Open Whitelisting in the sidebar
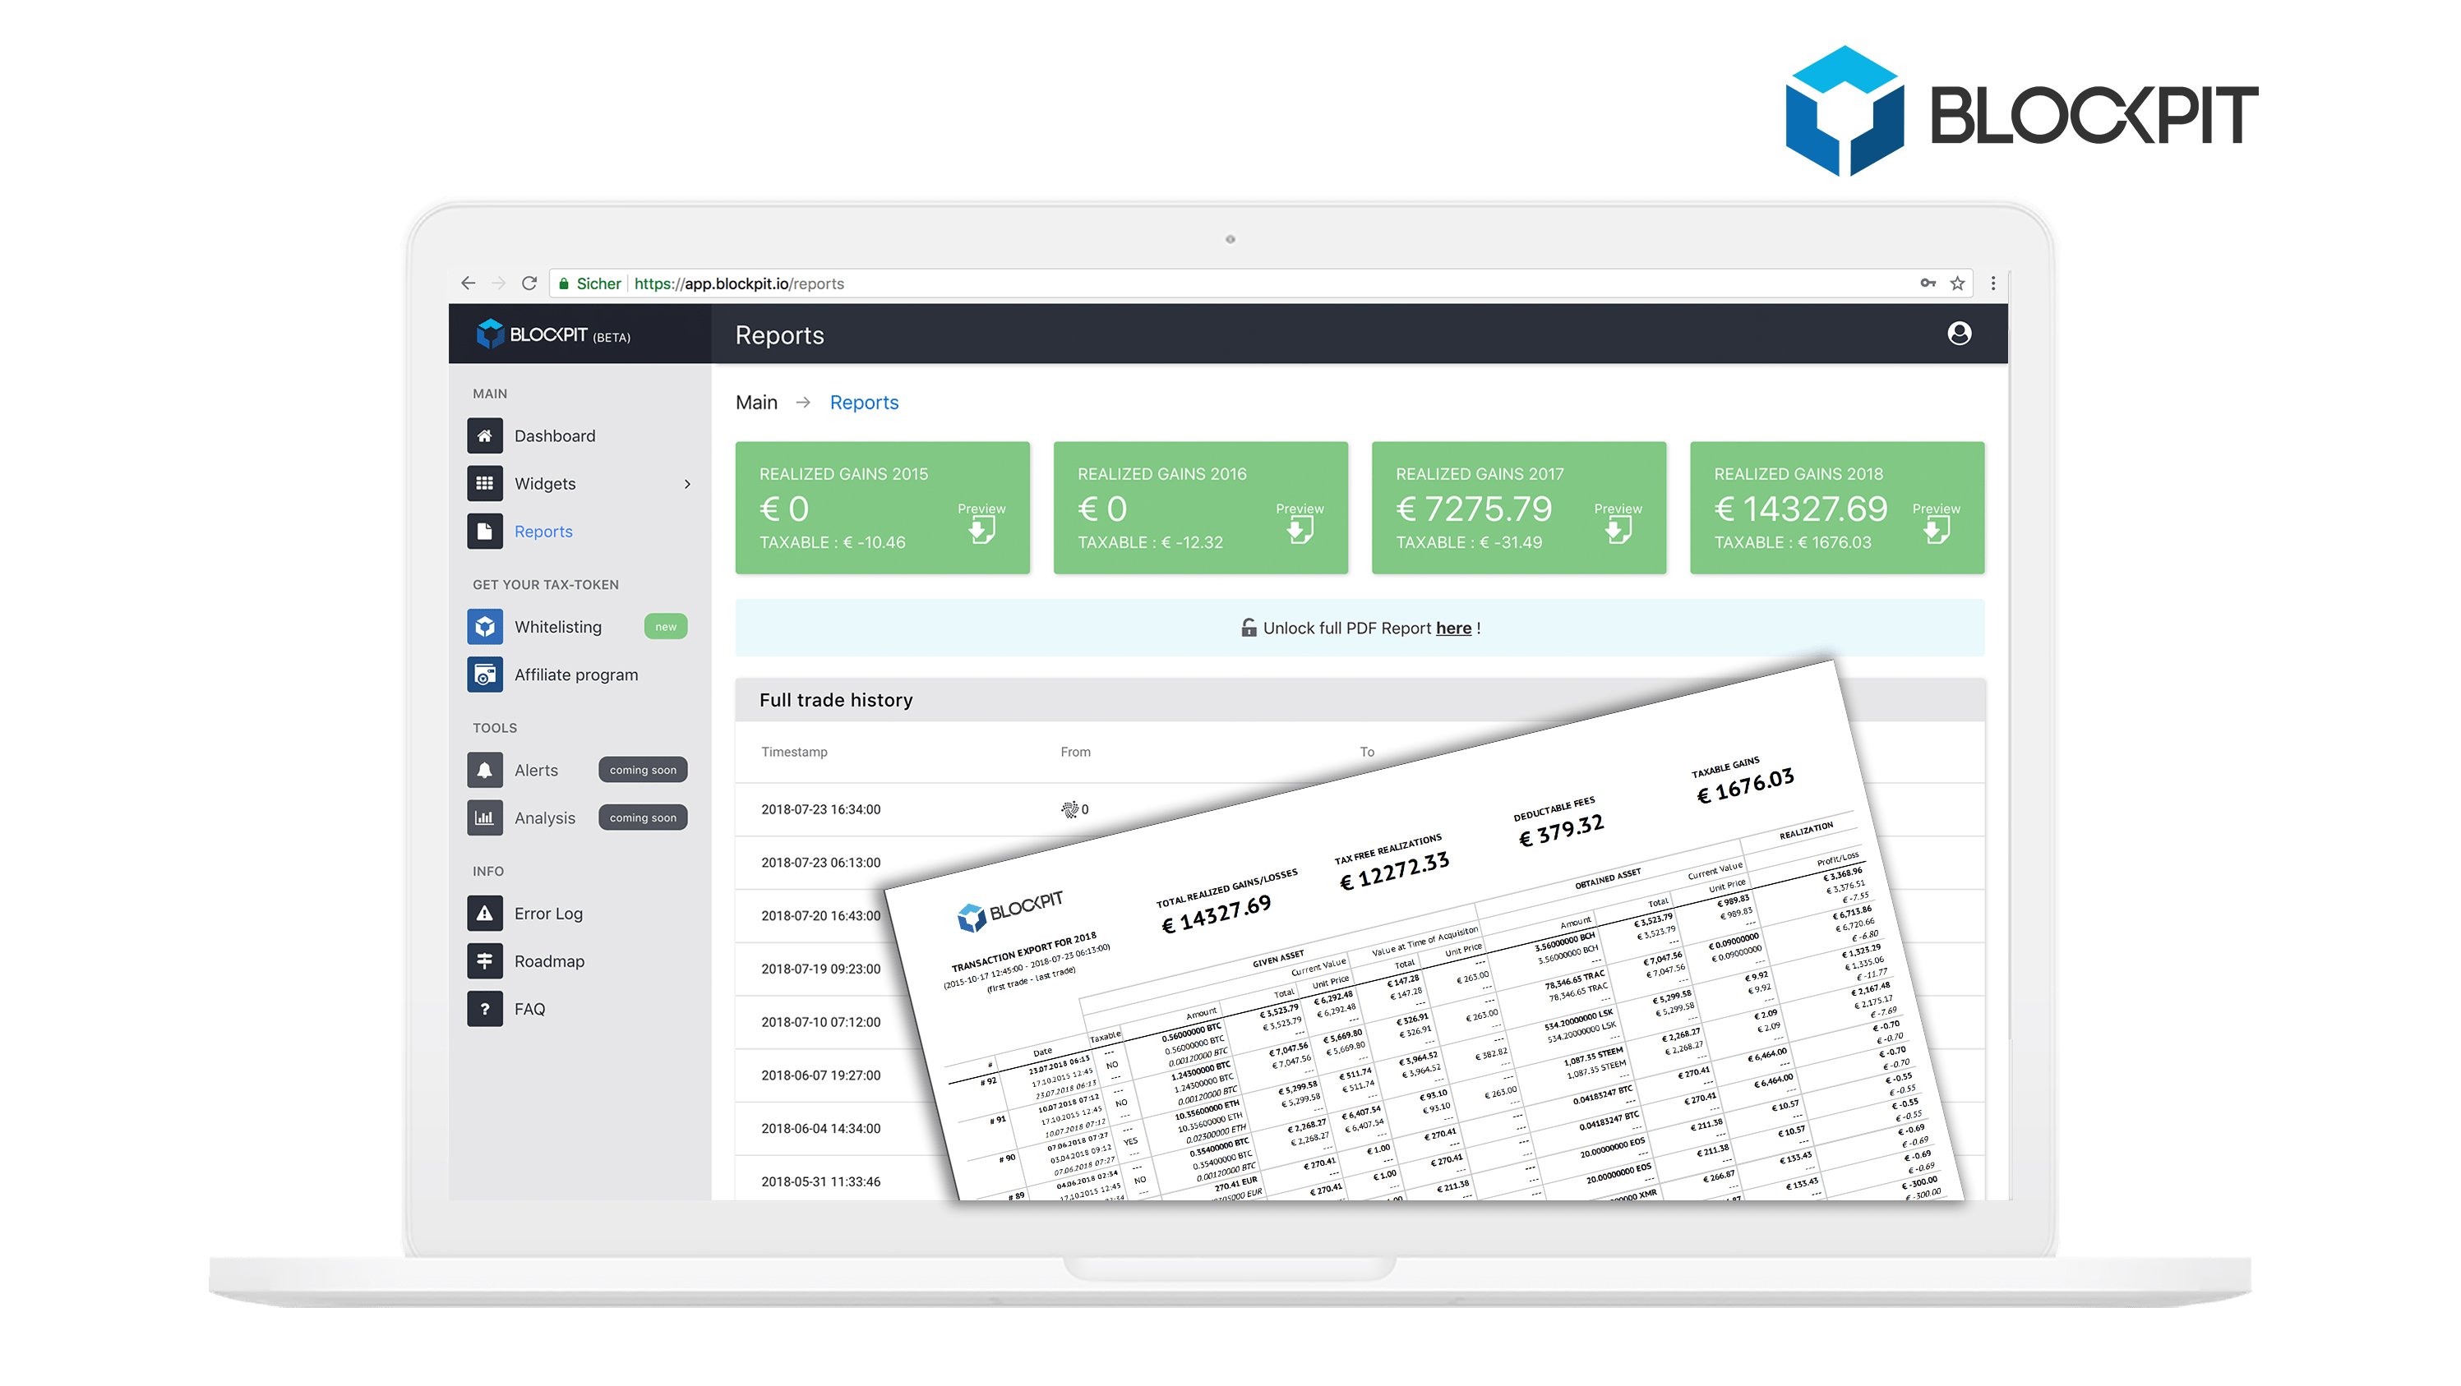 click(558, 628)
